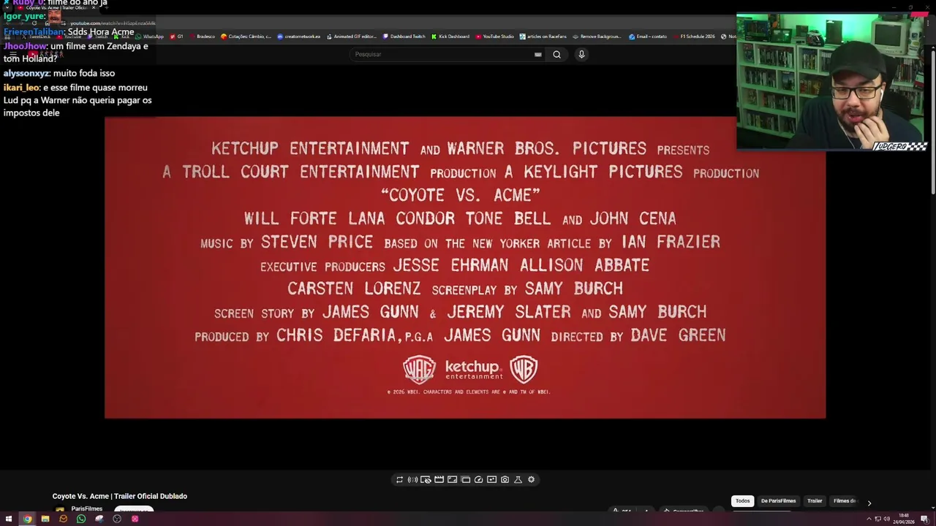This screenshot has width=936, height=526.
Task: Show hidden system tray icons chevron
Action: (869, 519)
